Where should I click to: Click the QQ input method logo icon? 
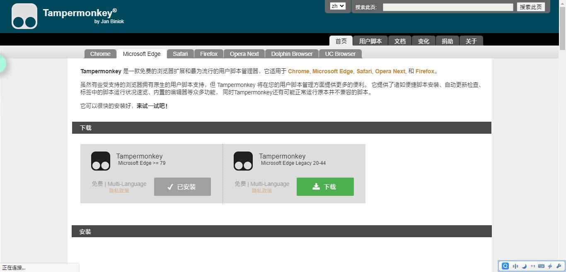point(505,266)
